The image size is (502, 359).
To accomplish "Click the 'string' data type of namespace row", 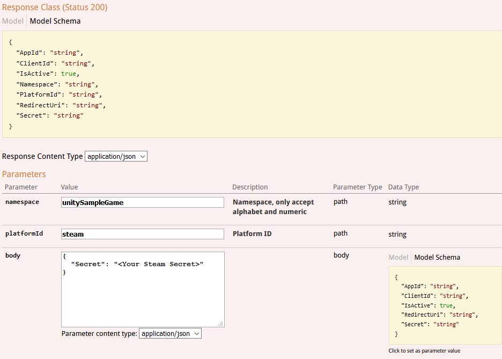I will pos(397,202).
